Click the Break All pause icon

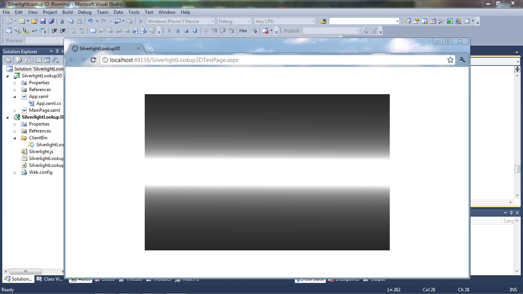click(178, 30)
